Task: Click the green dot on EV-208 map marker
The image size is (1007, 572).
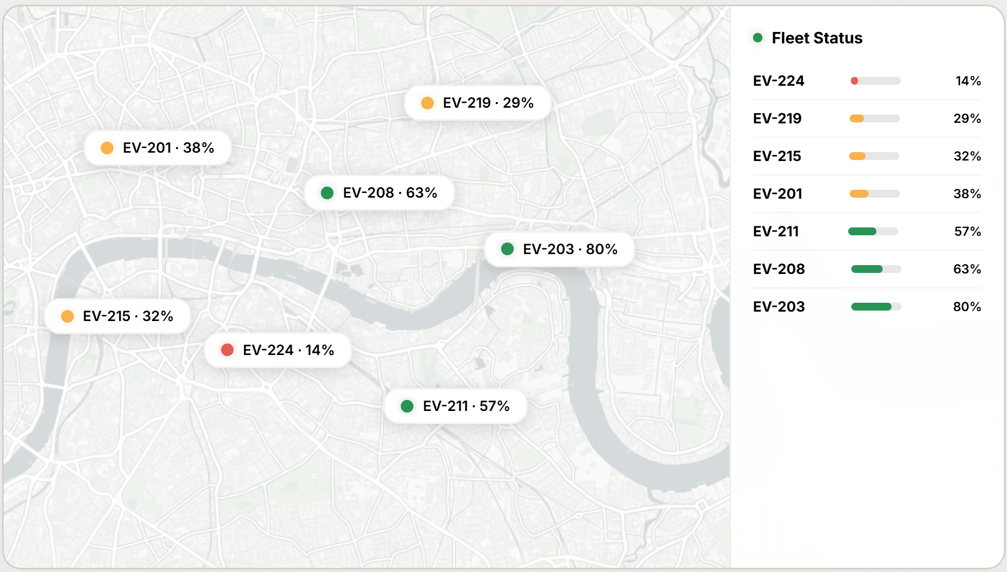Action: tap(327, 193)
